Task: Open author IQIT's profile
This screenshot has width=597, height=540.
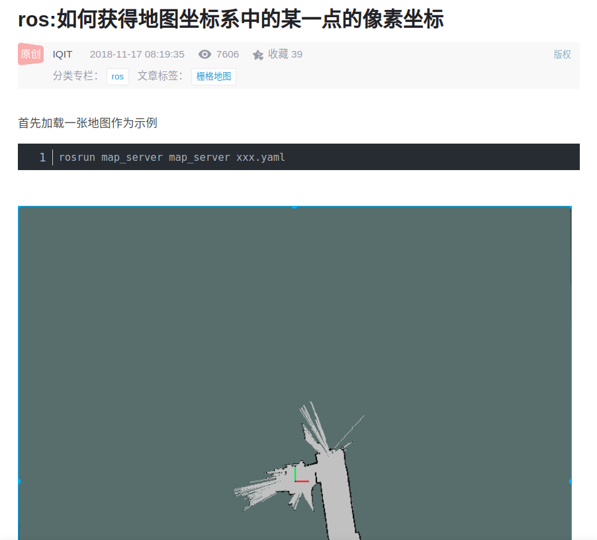Action: tap(62, 54)
